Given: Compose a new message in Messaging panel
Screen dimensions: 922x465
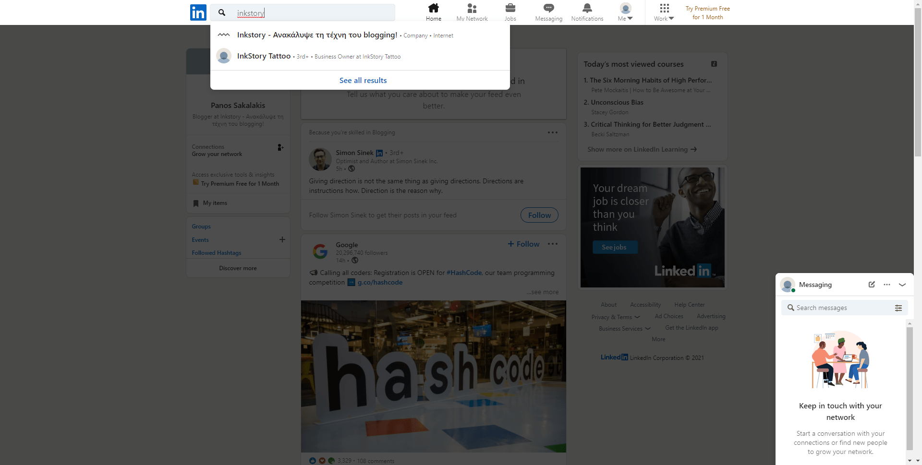Looking at the screenshot, I should coord(872,285).
